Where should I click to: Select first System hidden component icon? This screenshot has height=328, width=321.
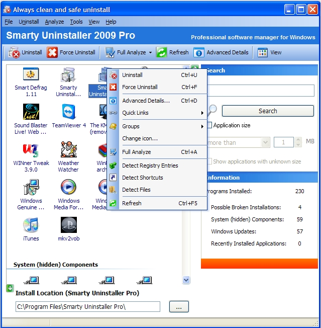31,280
